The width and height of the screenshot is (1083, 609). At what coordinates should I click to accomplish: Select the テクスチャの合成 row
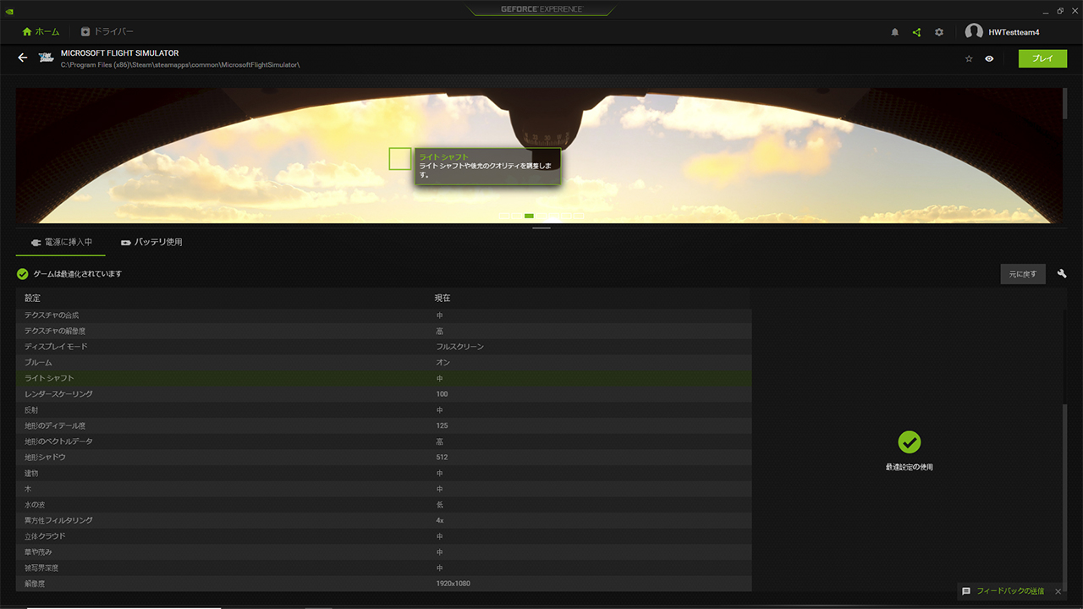(383, 315)
